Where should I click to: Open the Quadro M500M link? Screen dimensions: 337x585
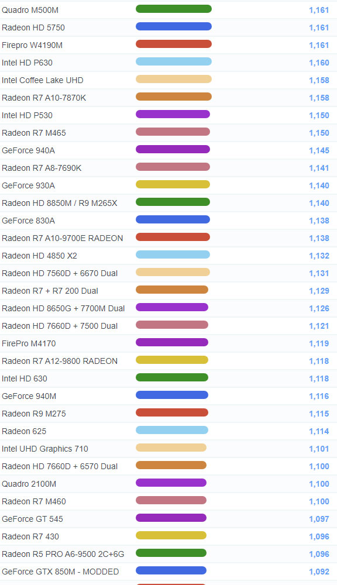[30, 10]
